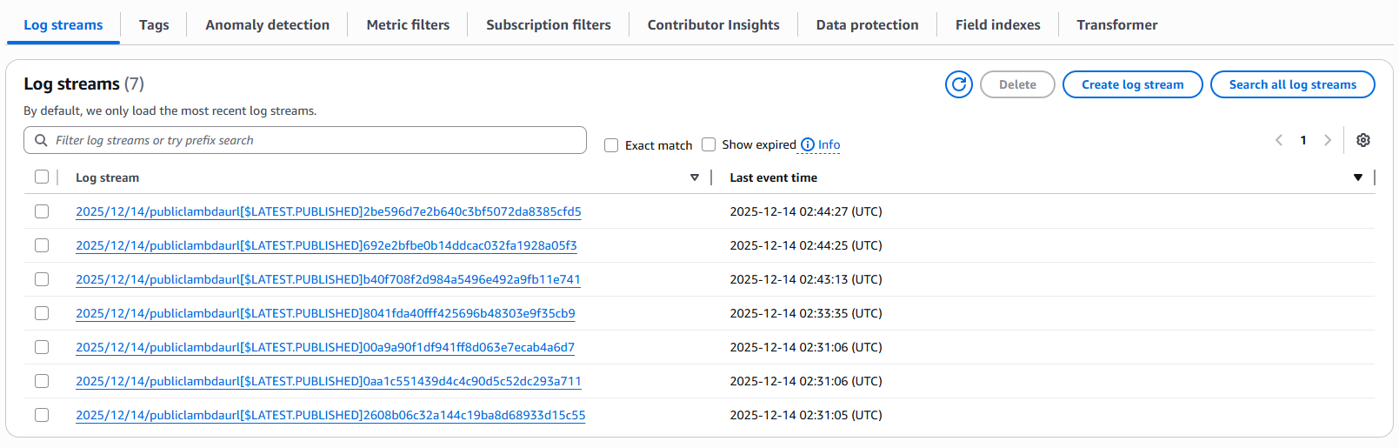1399x448 pixels.
Task: Click the search magnifier icon in filter box
Action: 41,140
